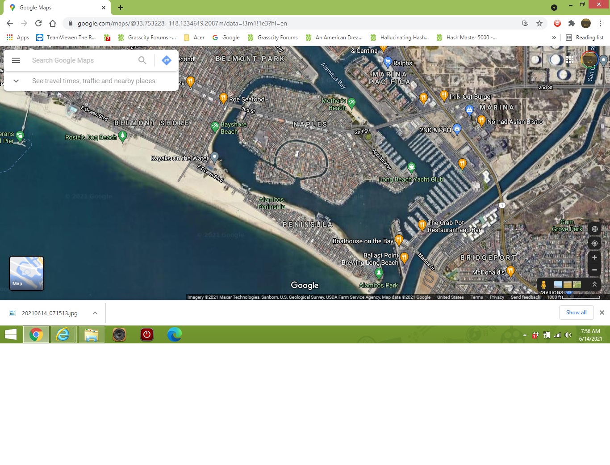The image size is (610, 465).
Task: Select the Bayshore Beach marker
Action: (215, 127)
